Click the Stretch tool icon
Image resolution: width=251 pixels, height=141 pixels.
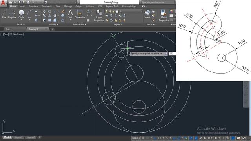tap(44, 20)
